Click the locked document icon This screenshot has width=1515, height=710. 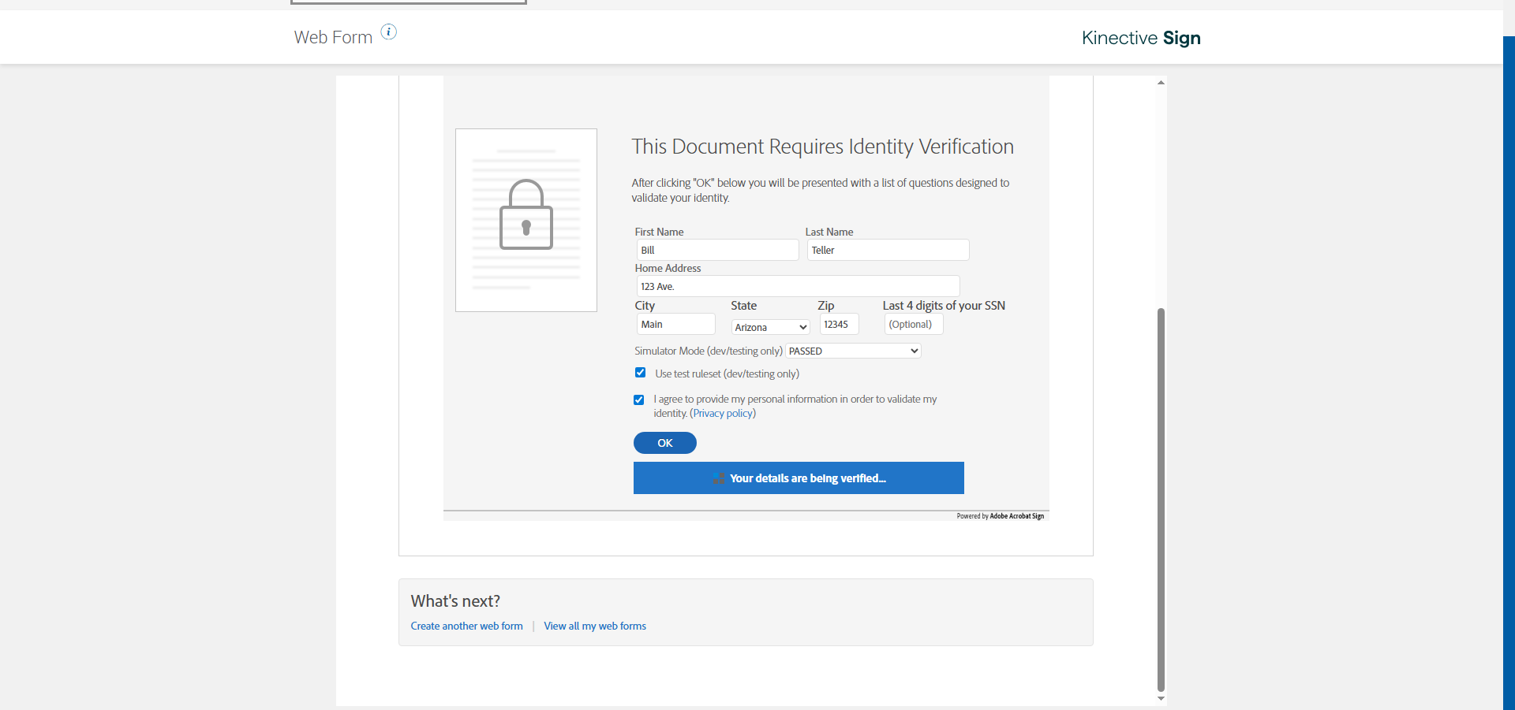coord(526,220)
